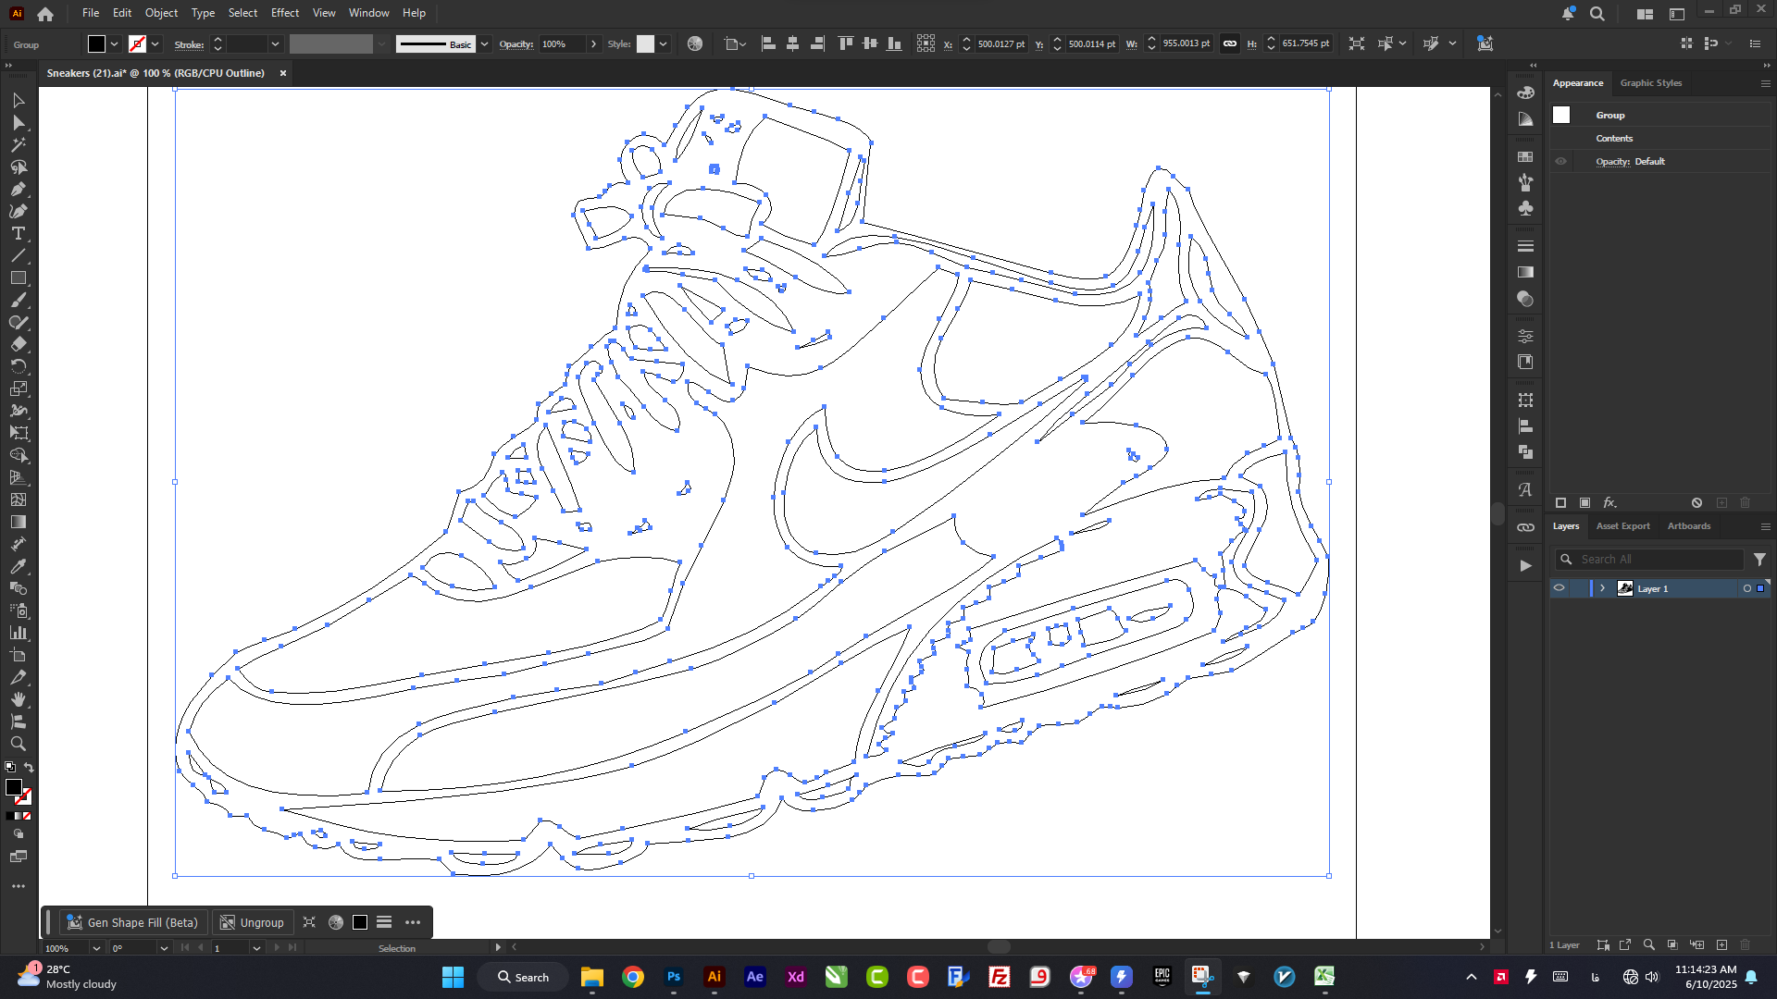This screenshot has width=1777, height=999.
Task: Toggle Change Screen Mode button
Action: tap(19, 857)
